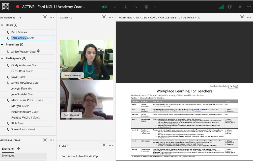Collapse the Hosts (2) group
This screenshot has height=161, width=253.
coord(2,25)
